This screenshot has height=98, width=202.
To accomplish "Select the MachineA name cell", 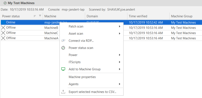I will [x=51, y=38].
